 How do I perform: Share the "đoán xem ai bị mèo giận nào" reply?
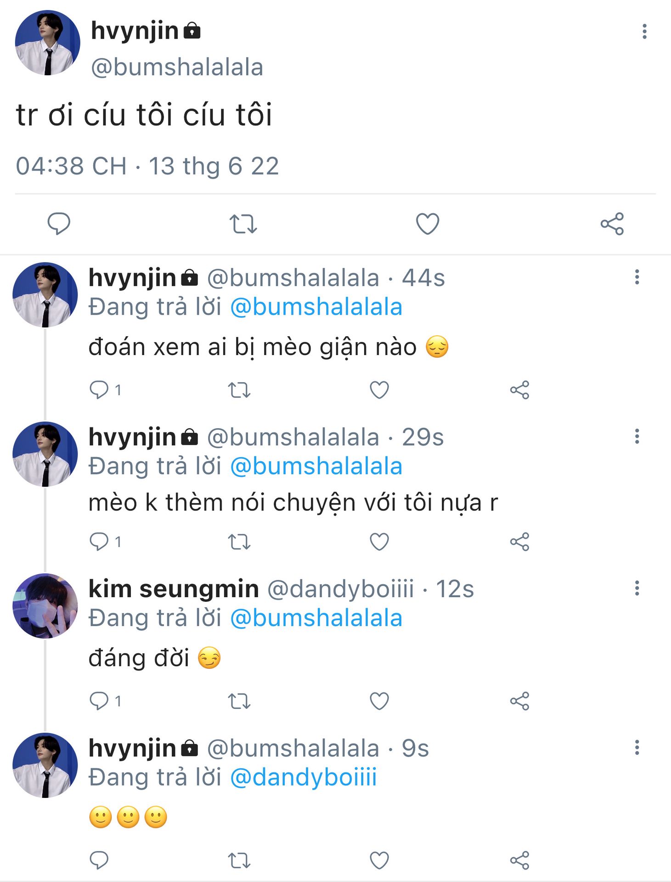point(519,390)
